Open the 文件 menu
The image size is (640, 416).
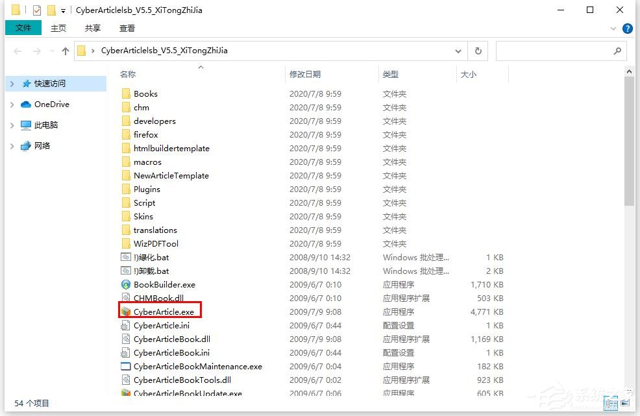(23, 28)
